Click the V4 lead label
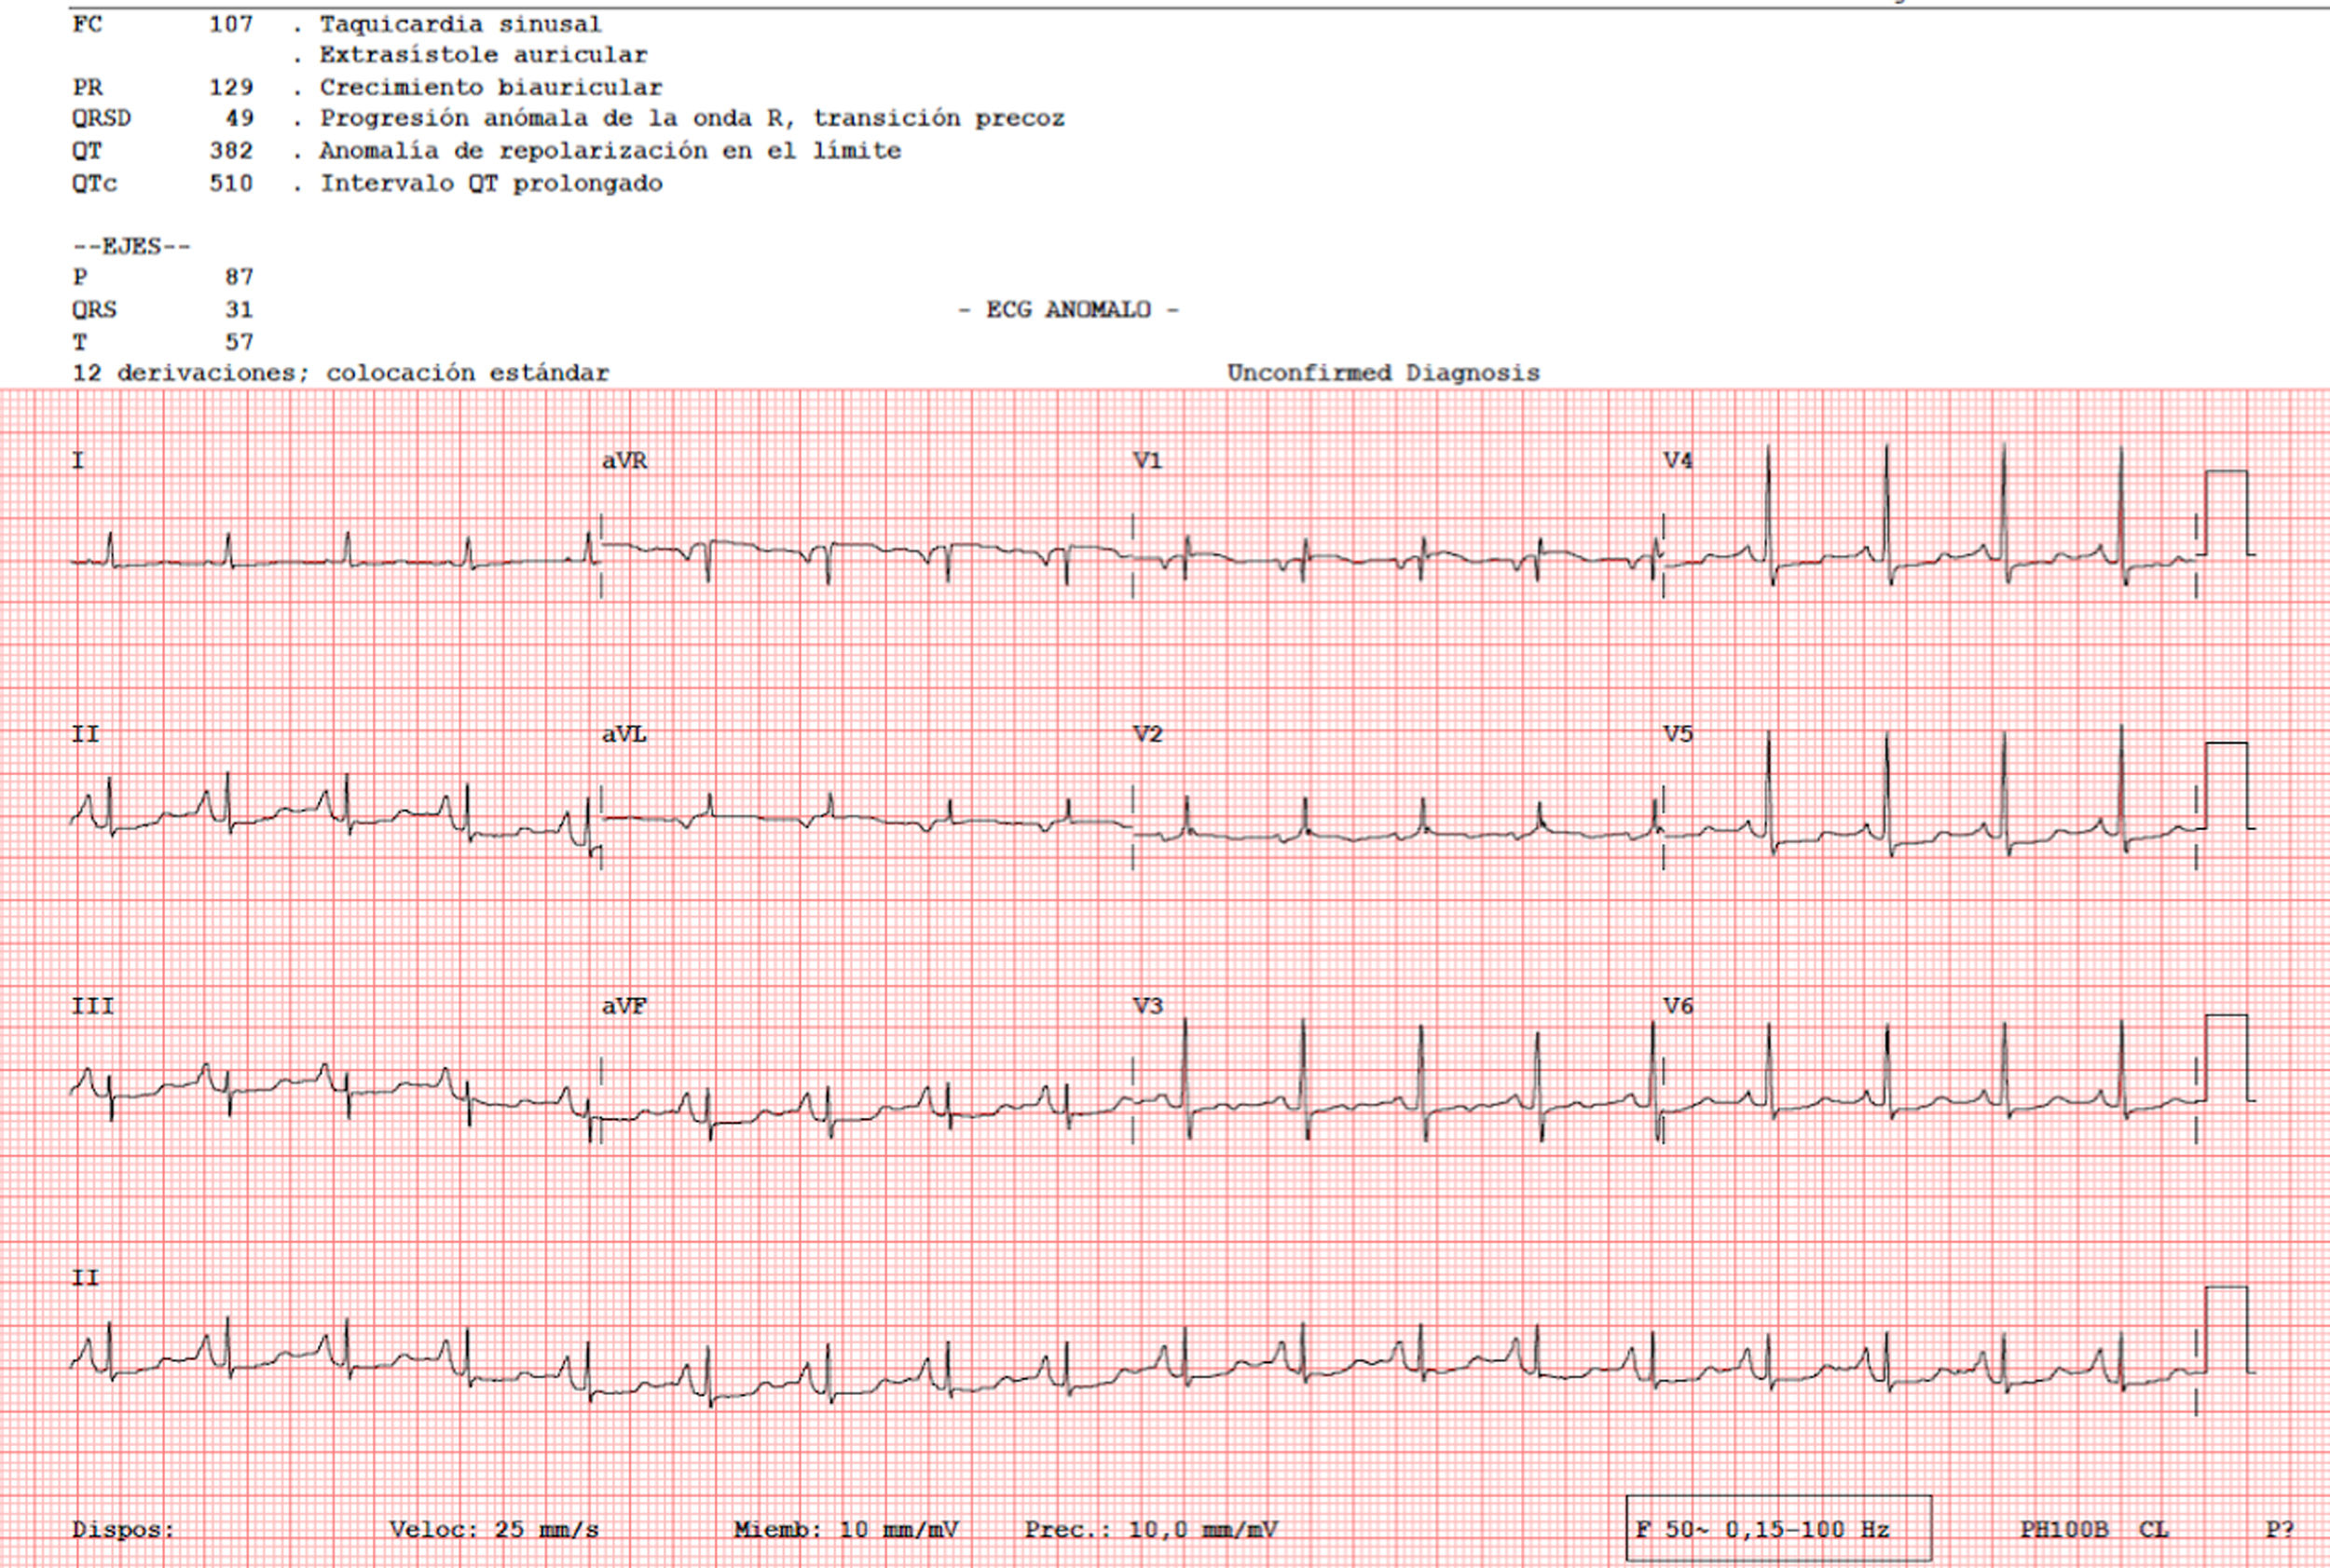This screenshot has width=2330, height=1568. coord(1678,461)
